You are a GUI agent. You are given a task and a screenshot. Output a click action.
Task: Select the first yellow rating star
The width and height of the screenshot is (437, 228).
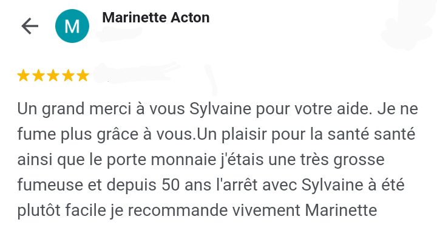click(x=24, y=76)
